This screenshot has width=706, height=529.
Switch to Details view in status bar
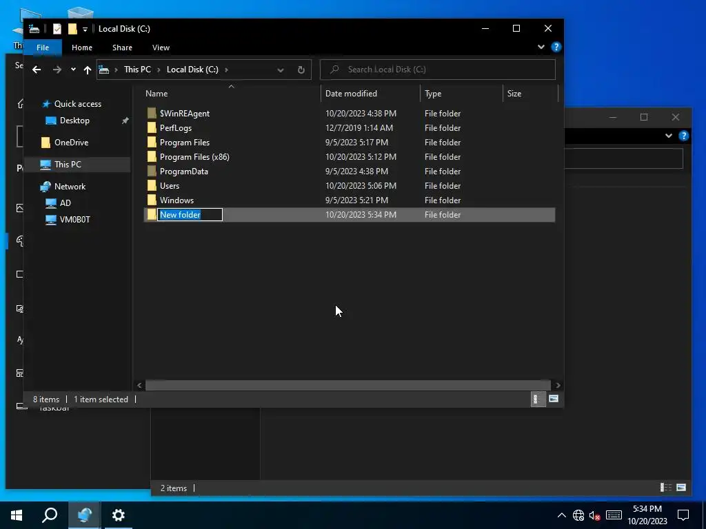(x=536, y=399)
